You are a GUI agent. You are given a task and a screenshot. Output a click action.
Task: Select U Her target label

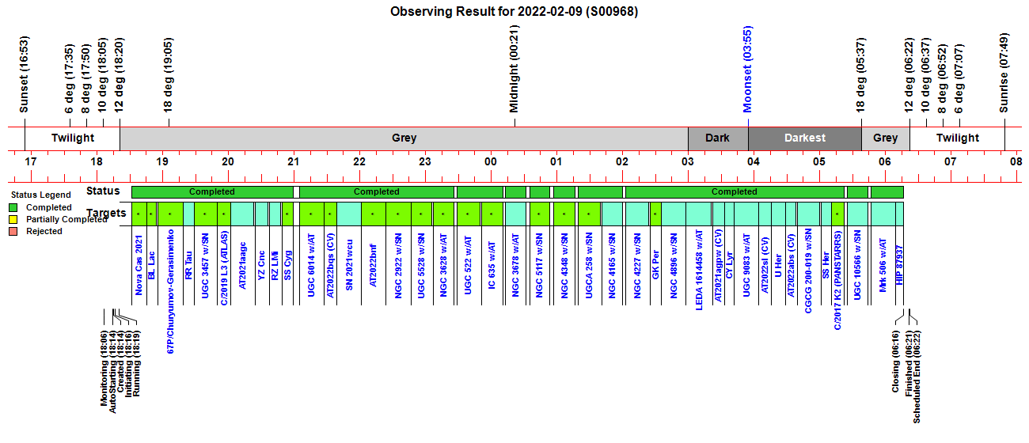[778, 267]
